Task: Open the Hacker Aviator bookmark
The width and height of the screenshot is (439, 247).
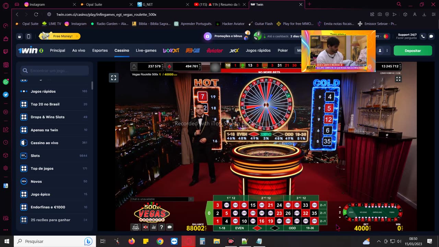Action: tap(230, 24)
